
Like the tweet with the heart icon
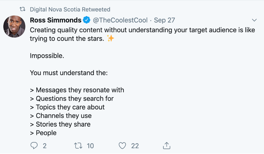pyautogui.click(x=123, y=146)
